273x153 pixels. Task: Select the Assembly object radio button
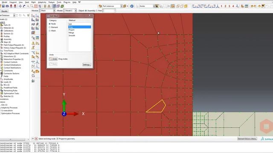tap(86, 11)
